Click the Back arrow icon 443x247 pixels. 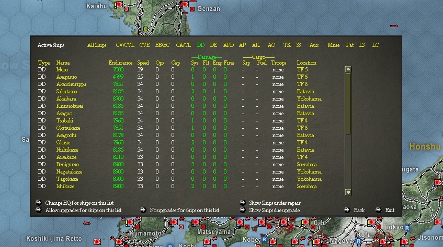click(347, 210)
